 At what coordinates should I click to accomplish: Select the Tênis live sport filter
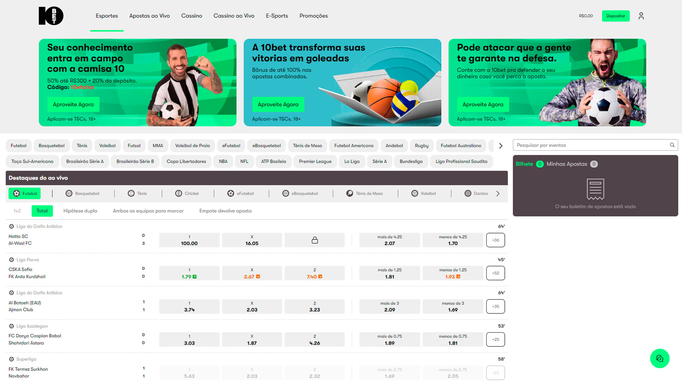(137, 193)
